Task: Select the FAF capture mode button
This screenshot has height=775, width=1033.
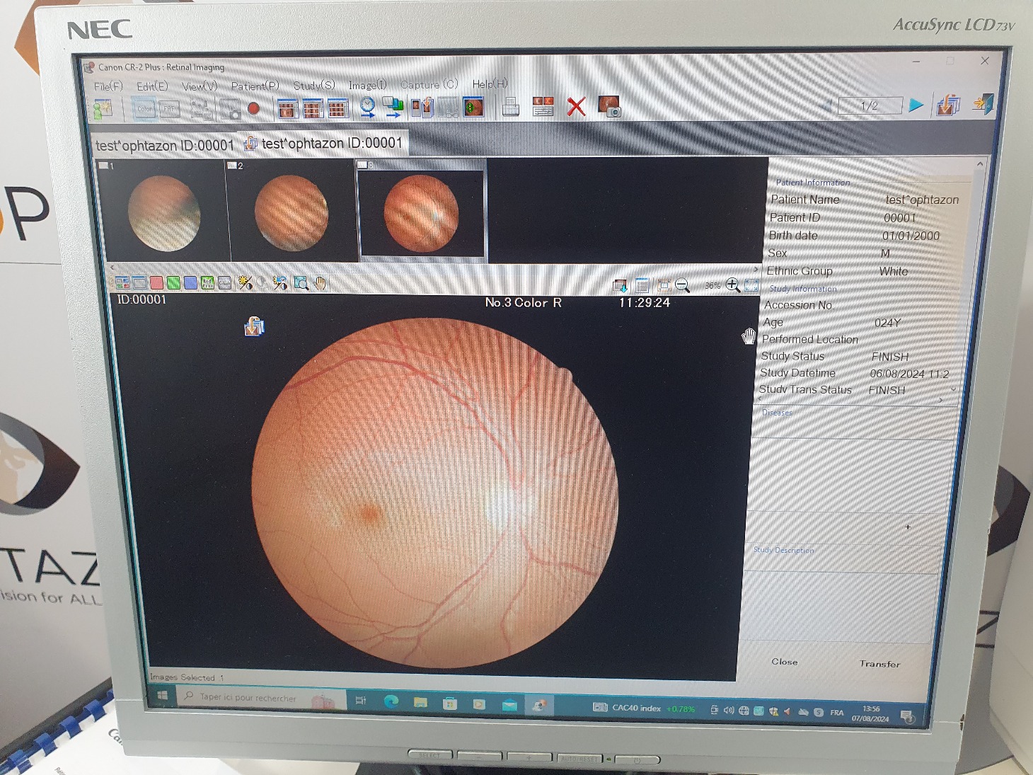Action: pyautogui.click(x=169, y=110)
